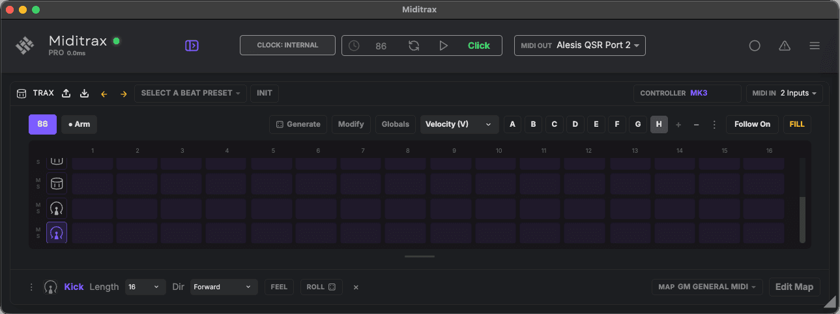Go to next preset with right arrow
Screen dimensions: 840x314
click(x=123, y=94)
